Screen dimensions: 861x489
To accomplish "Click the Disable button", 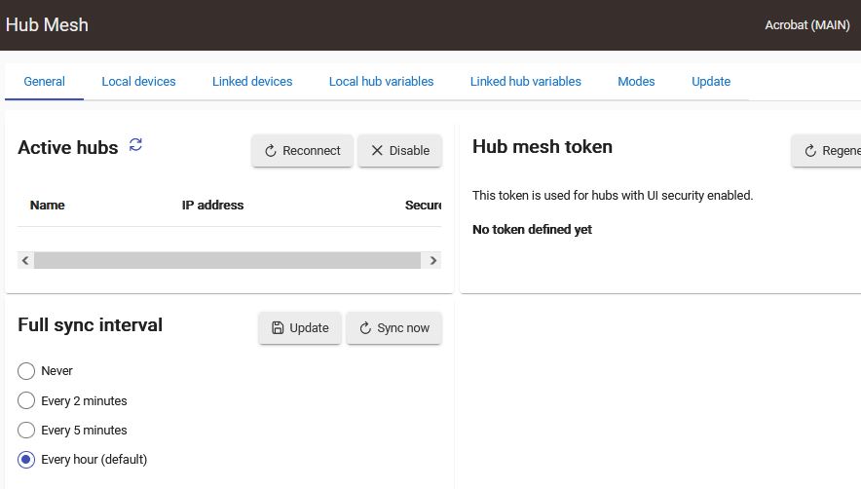I will click(399, 151).
